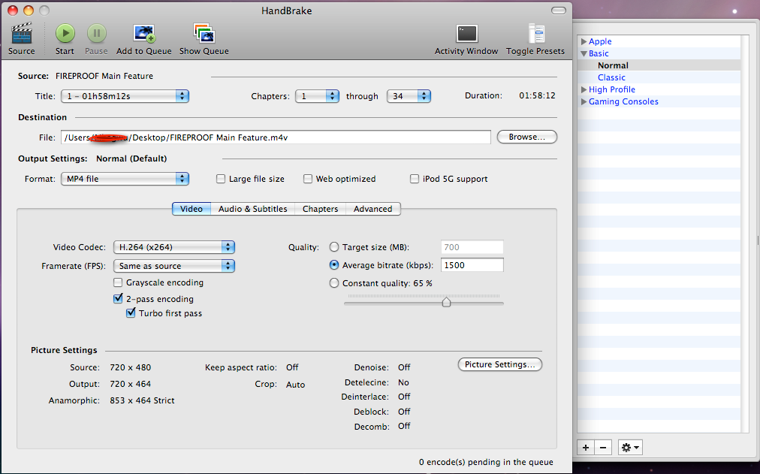Check Grayscale encoding option

click(118, 282)
